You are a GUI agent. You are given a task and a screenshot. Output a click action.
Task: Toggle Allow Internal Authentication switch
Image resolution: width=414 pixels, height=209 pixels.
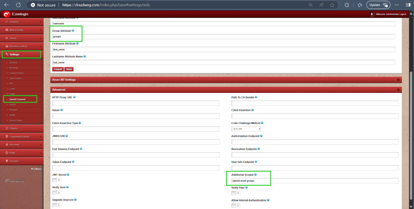[x=236, y=206]
